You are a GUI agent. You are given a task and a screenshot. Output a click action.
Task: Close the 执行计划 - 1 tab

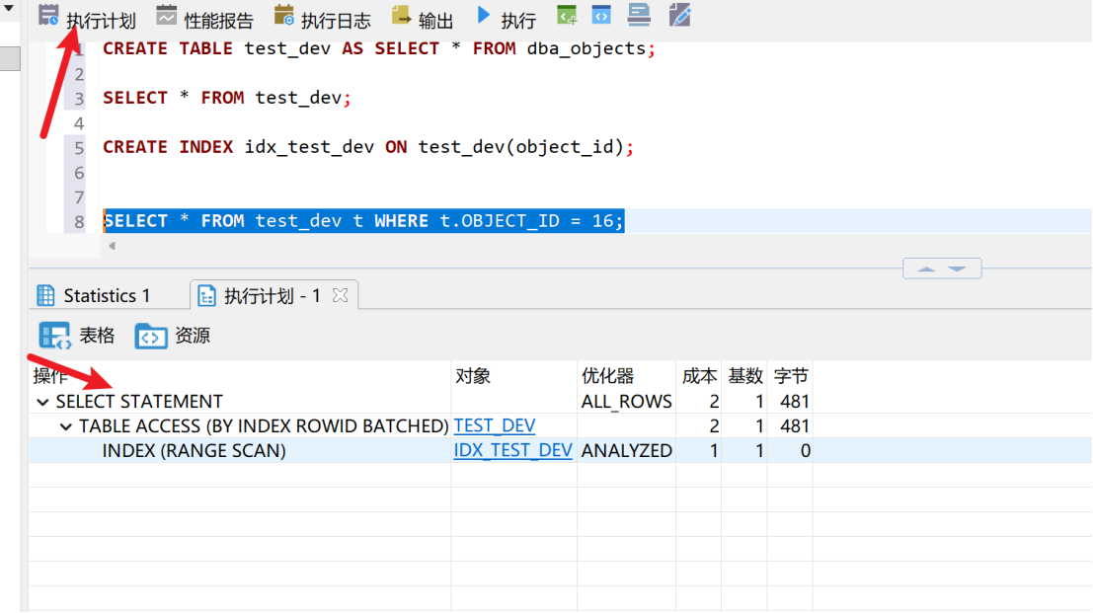(x=340, y=295)
